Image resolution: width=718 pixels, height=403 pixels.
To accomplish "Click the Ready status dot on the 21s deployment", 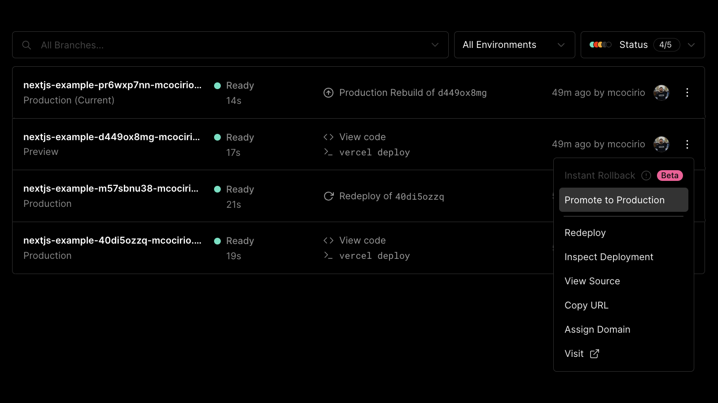I will pyautogui.click(x=218, y=189).
